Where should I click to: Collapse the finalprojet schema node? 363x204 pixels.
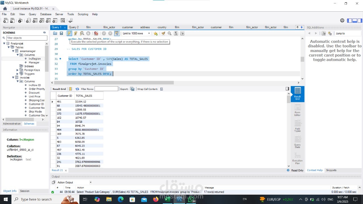coord(4,44)
